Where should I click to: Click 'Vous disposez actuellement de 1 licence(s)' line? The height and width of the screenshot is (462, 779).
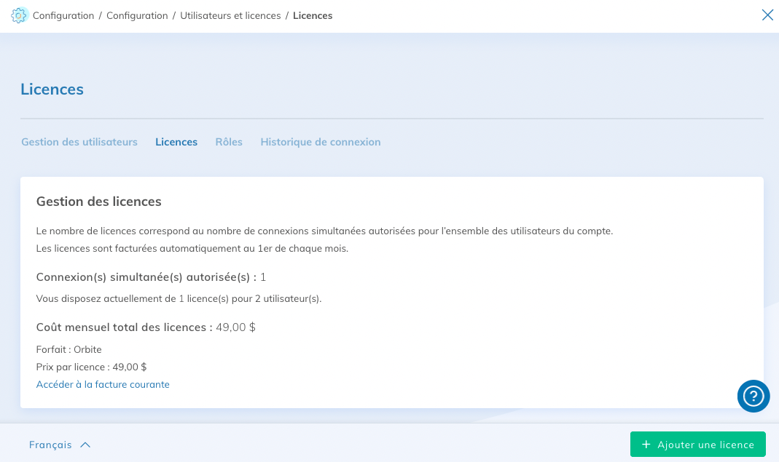179,299
